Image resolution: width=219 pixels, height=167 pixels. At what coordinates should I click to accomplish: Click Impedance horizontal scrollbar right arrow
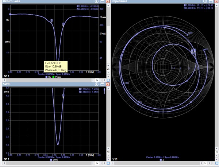201,163
